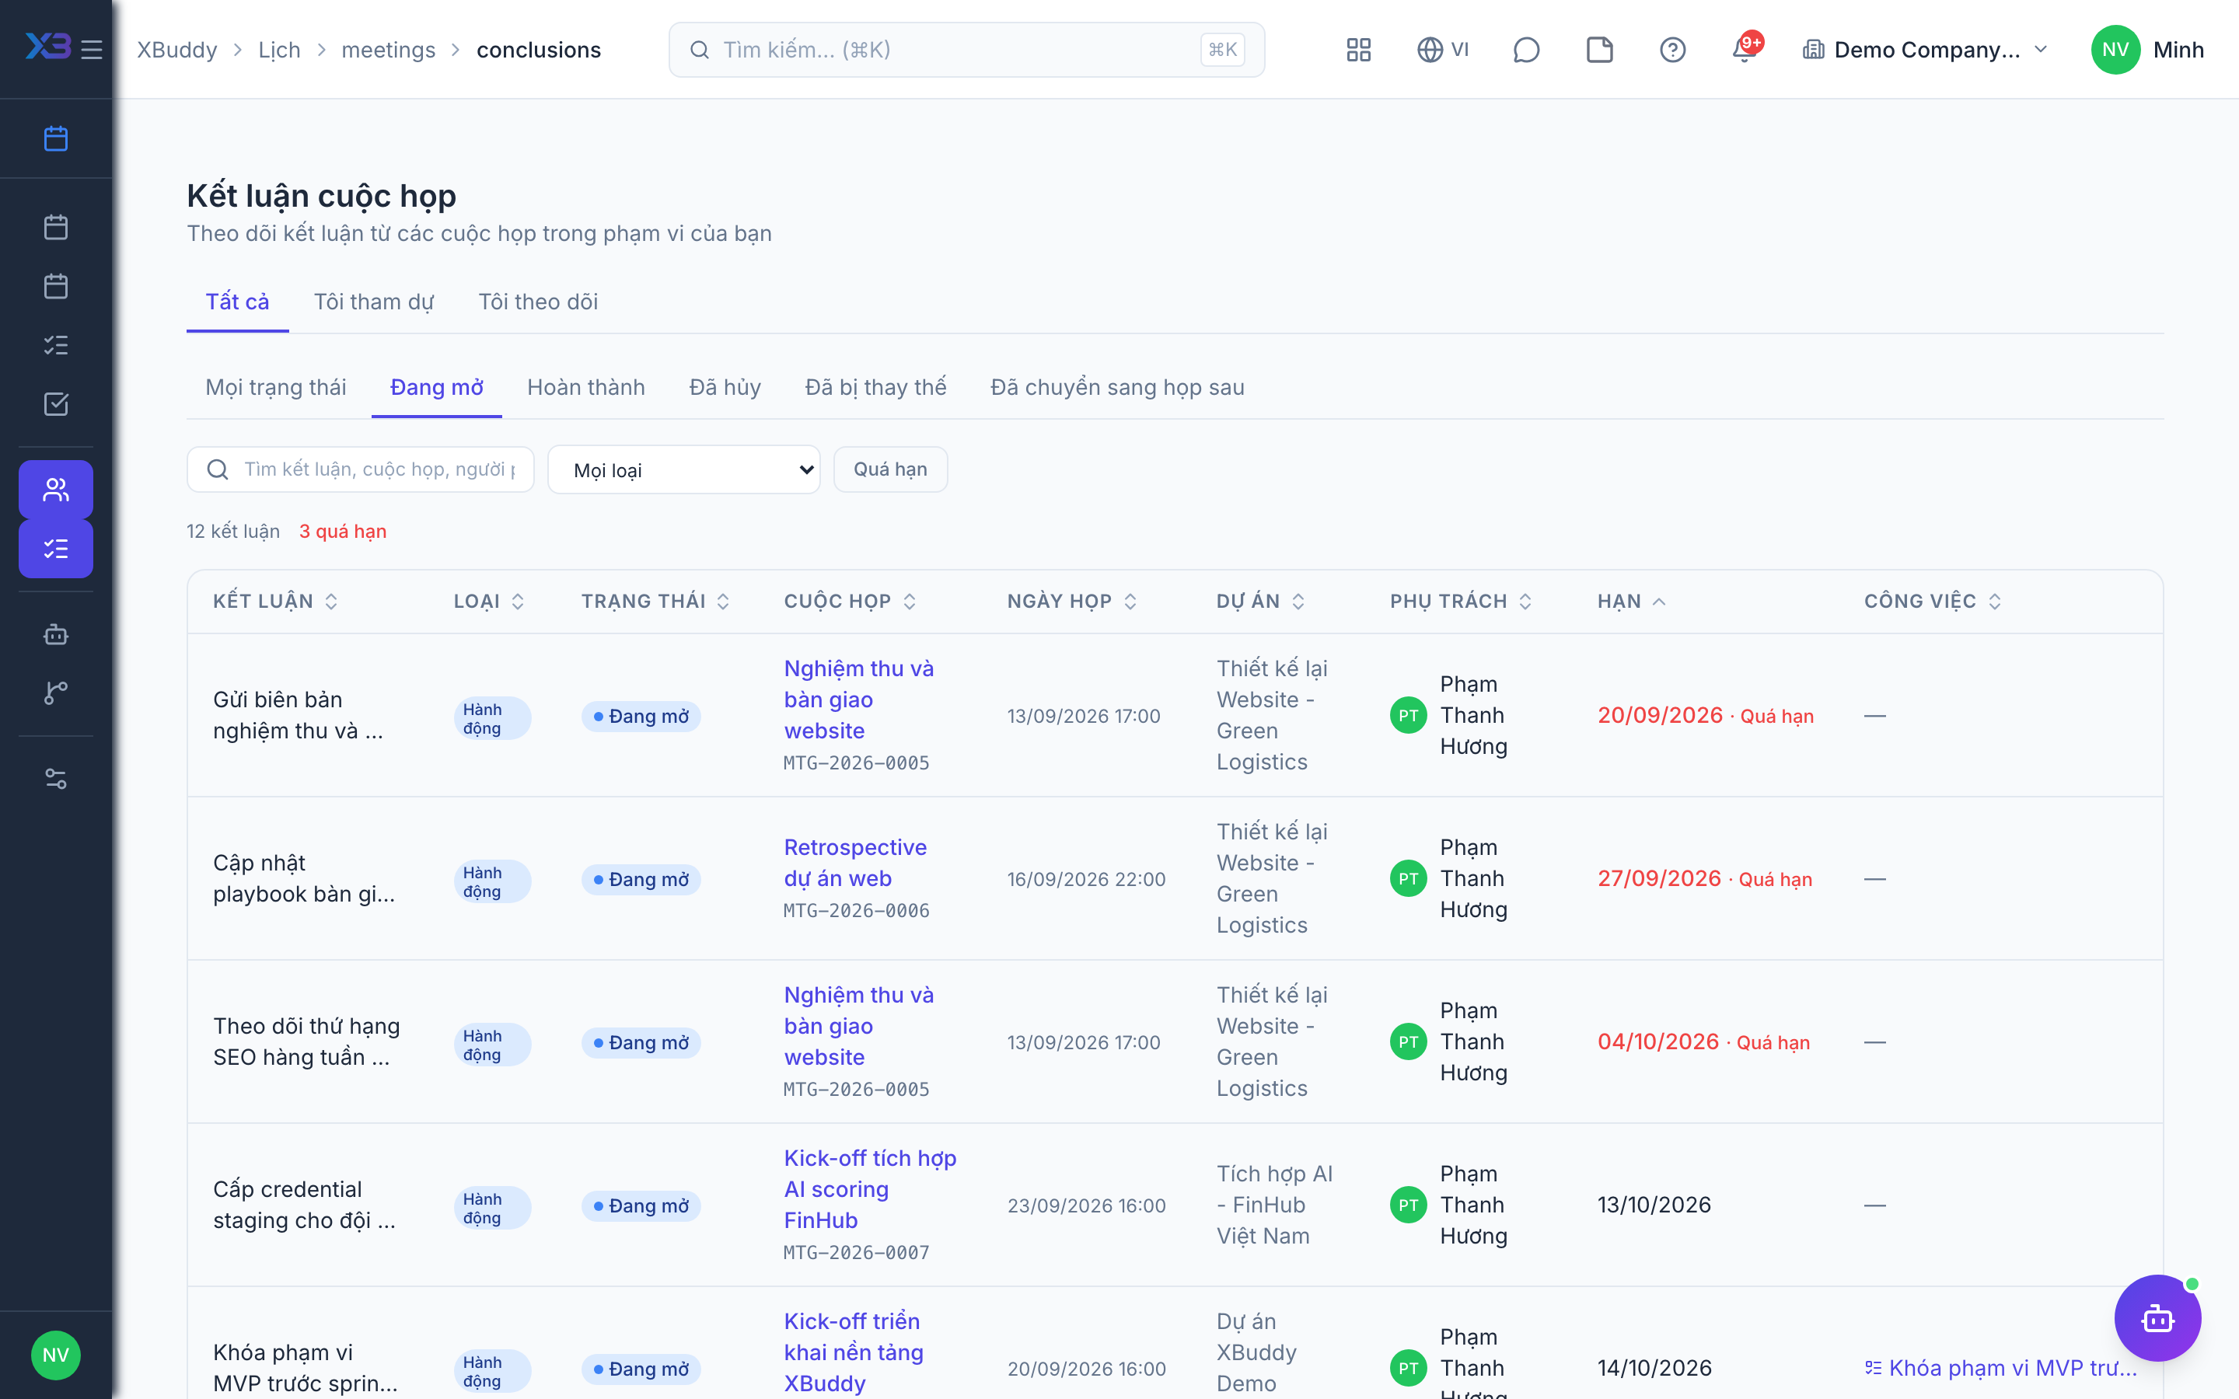
Task: Expand the Demo Company selector
Action: 1926,49
